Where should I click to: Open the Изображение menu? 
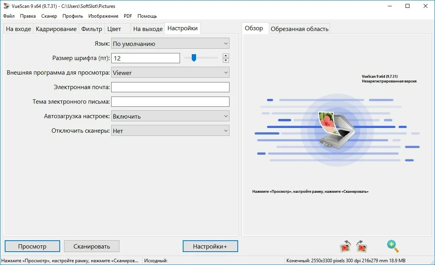pos(103,16)
